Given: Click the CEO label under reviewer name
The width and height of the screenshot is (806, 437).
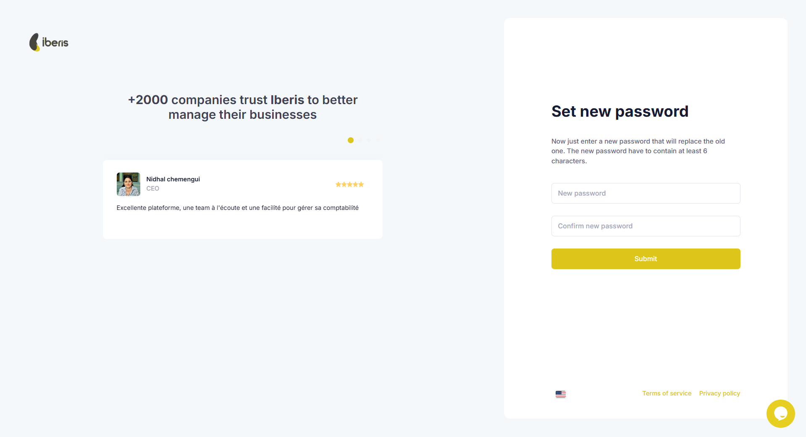Looking at the screenshot, I should [x=152, y=188].
